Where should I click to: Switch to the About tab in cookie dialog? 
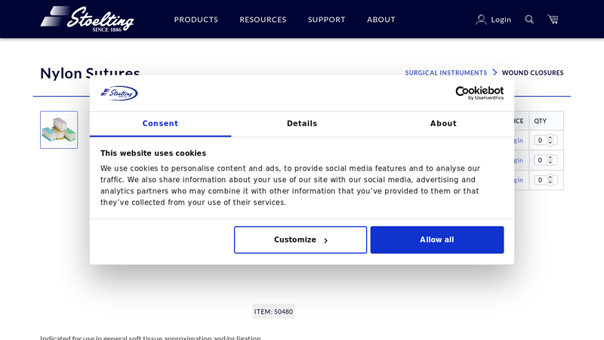click(443, 124)
